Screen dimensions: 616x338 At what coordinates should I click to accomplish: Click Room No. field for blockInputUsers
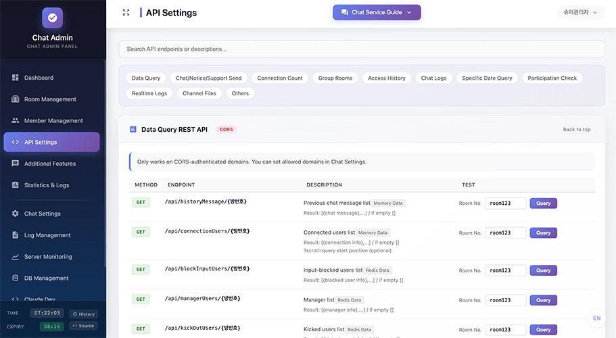[x=506, y=270]
